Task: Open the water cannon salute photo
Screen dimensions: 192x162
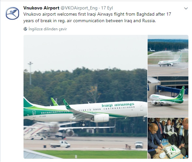Action: (168, 55)
